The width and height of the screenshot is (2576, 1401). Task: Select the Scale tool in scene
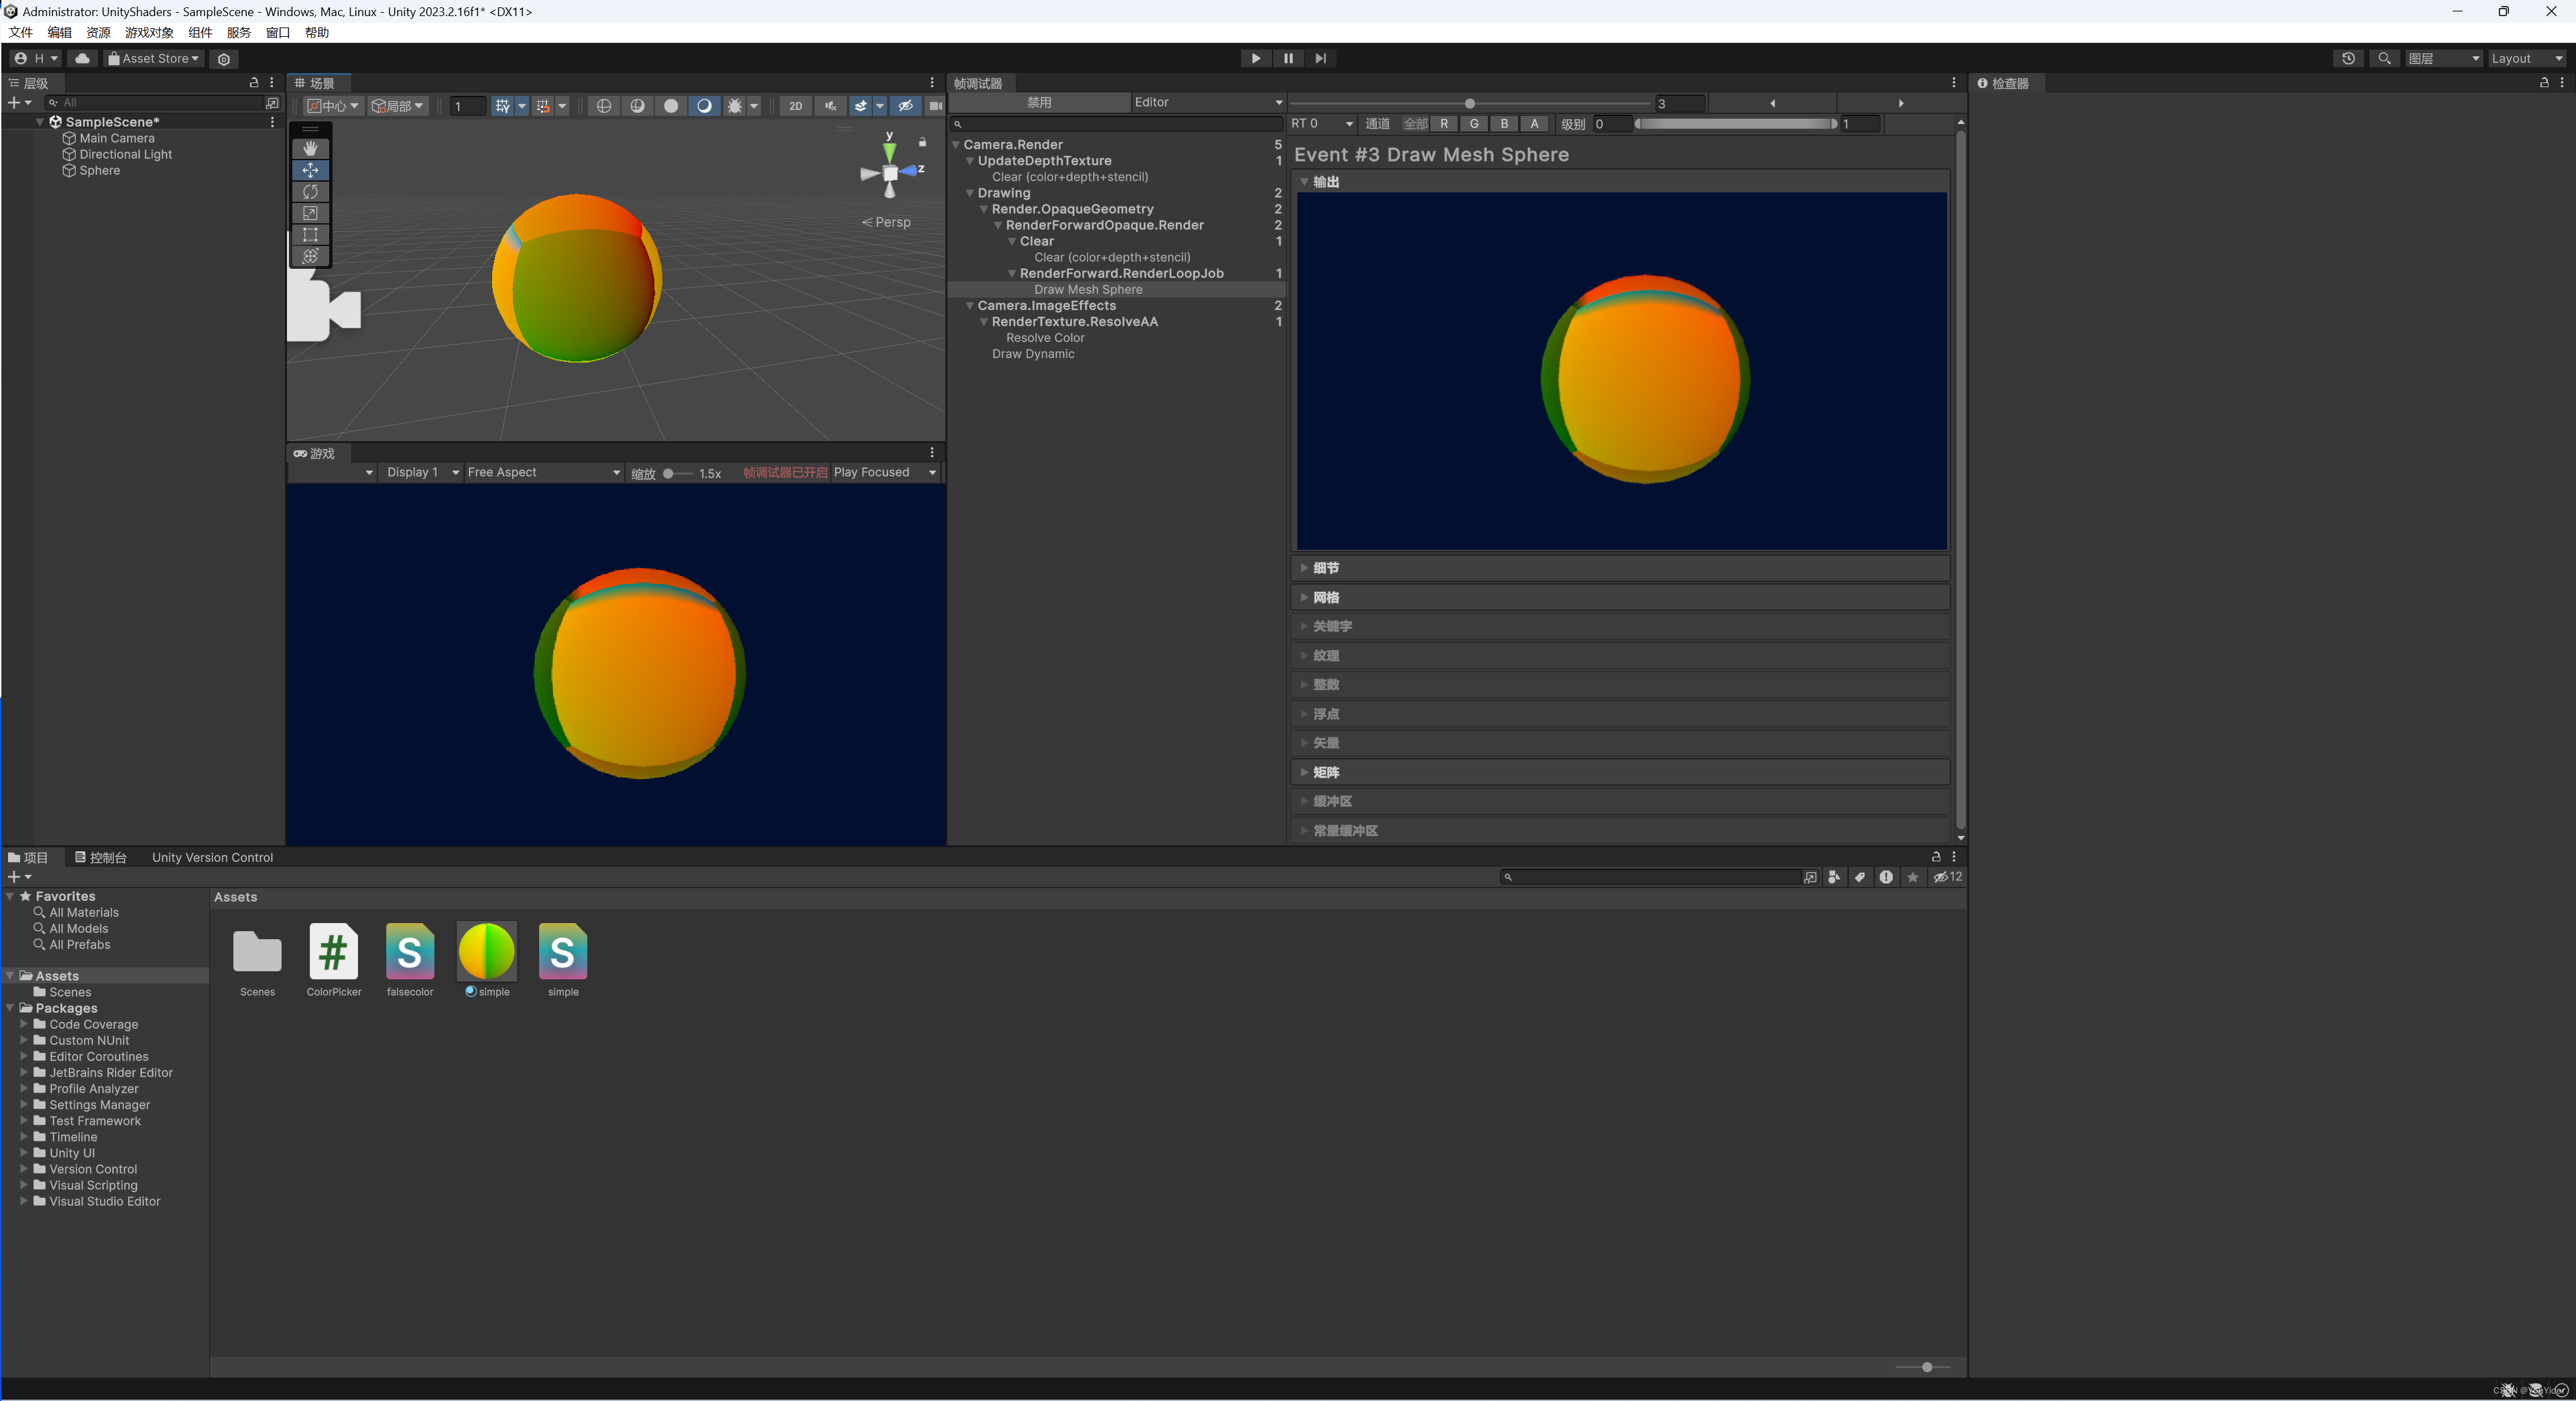(310, 213)
